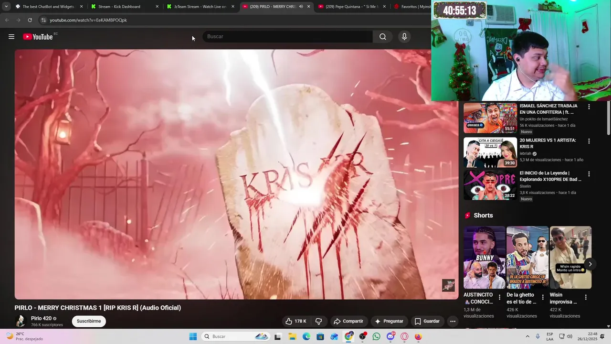Open the Pirlo 420 channel avatar
Screen dimensions: 611x344
pyautogui.click(x=21, y=321)
